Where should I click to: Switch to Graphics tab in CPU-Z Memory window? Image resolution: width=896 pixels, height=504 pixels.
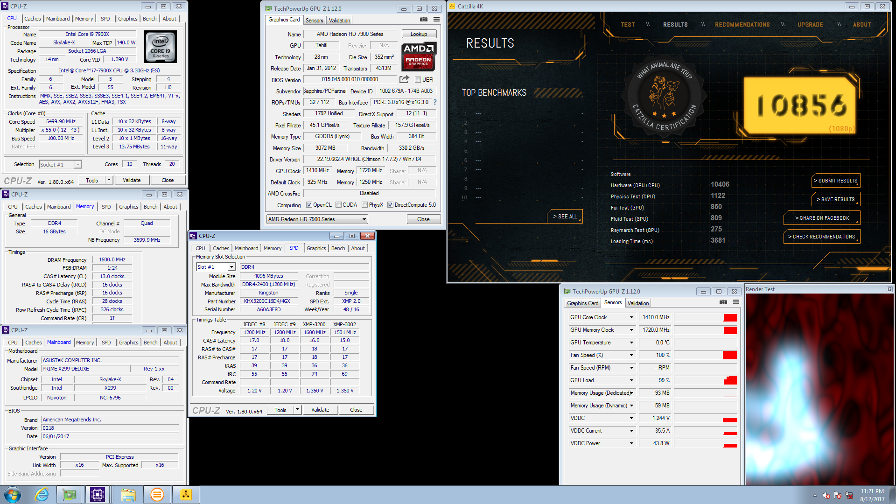[x=128, y=207]
